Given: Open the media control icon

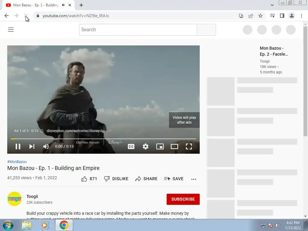Looking at the screenshot, I should click(x=272, y=16).
